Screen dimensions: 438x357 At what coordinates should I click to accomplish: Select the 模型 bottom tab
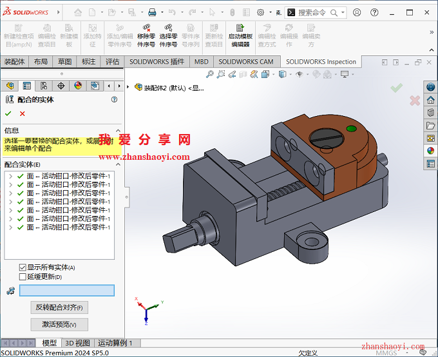49,343
